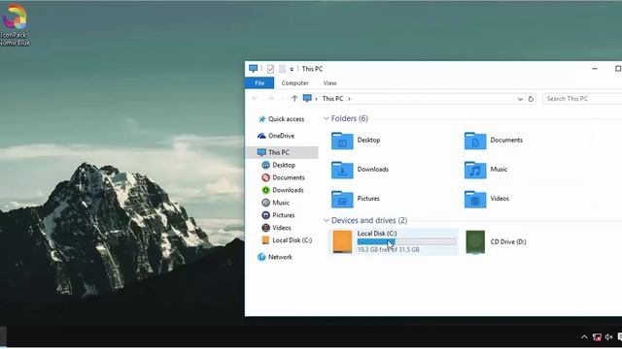Select OneDrive in navigation pane
The image size is (622, 349).
(276, 136)
